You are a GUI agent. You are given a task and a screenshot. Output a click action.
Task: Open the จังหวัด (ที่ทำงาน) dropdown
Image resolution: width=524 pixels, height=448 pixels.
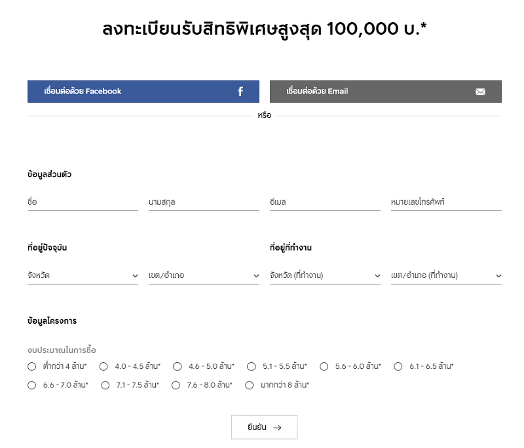(x=325, y=275)
